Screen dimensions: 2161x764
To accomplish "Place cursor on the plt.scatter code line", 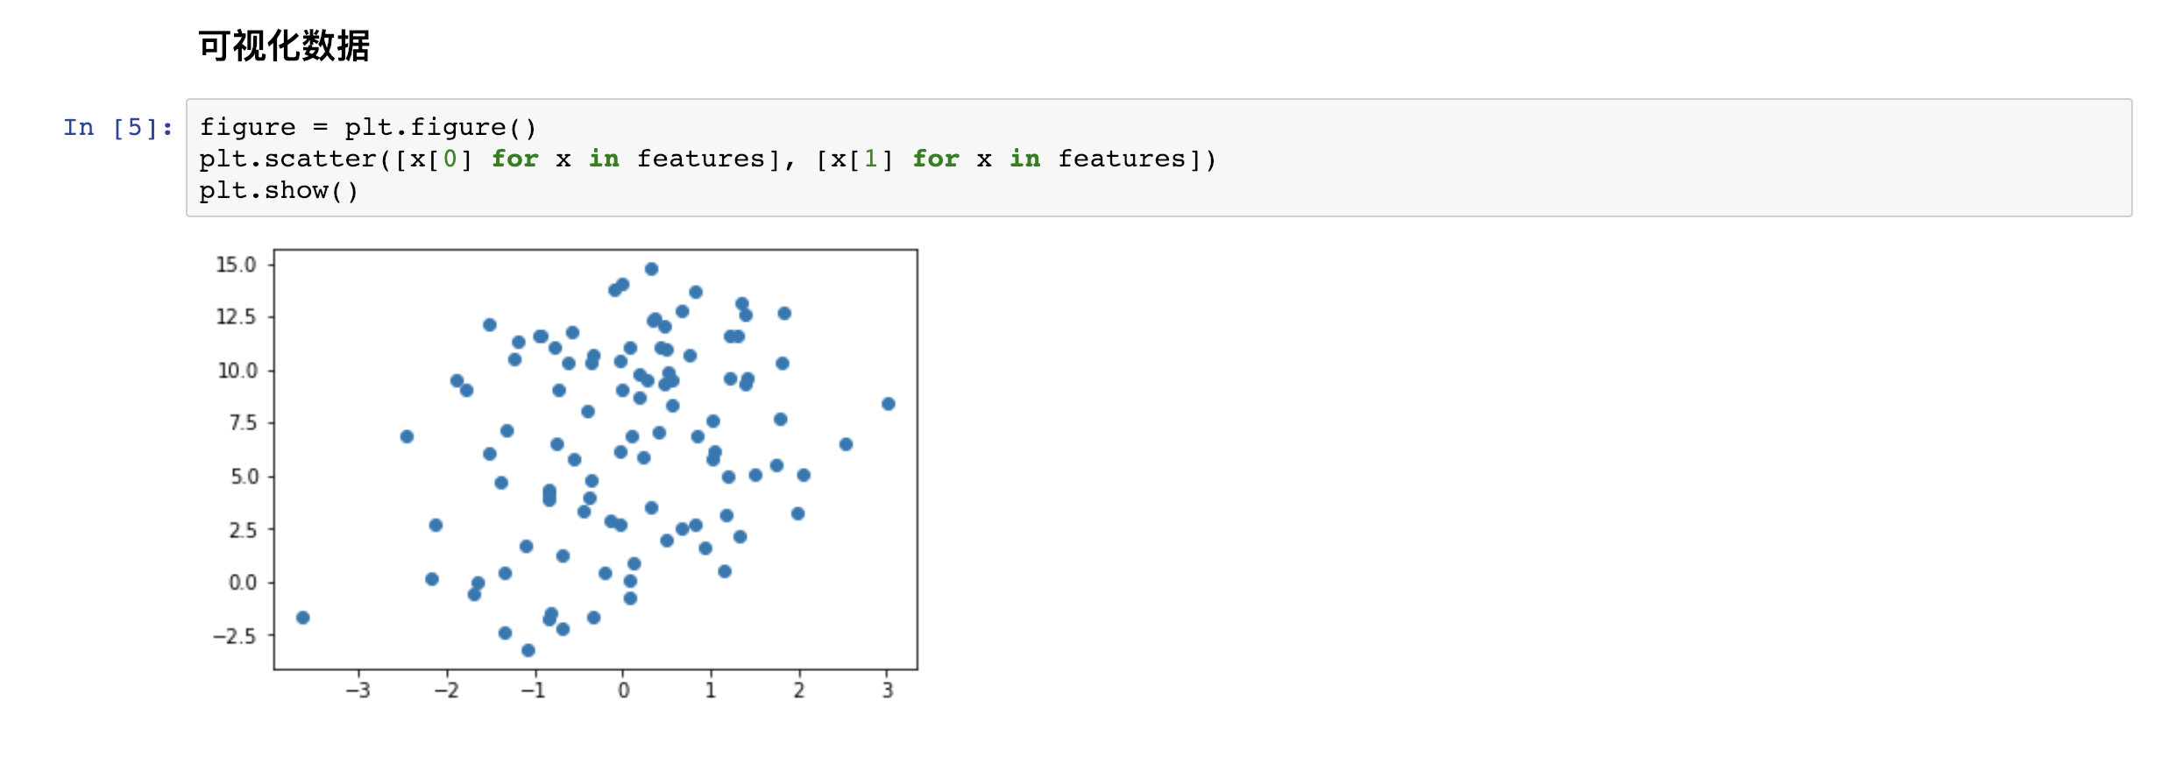I will point(706,159).
